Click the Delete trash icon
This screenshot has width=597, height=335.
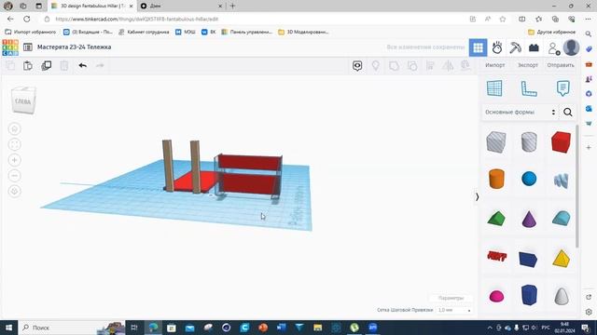64,66
